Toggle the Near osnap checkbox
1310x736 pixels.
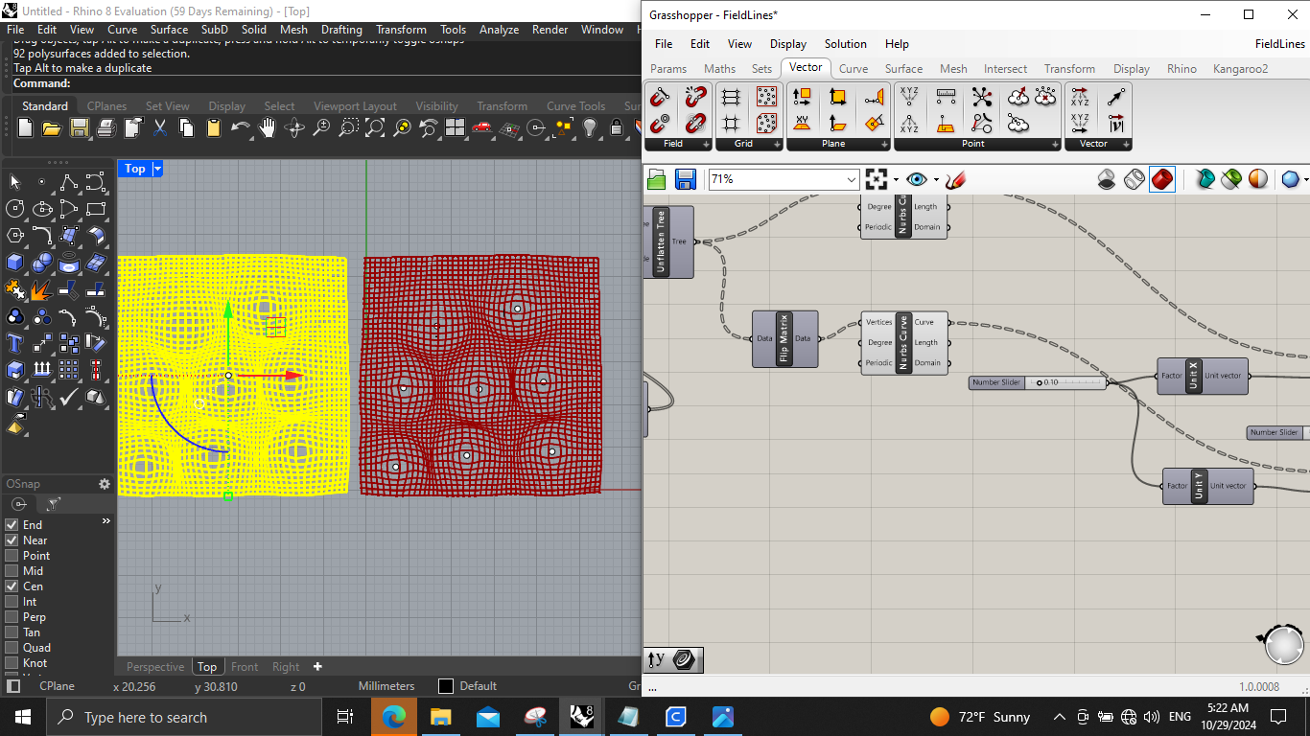(x=12, y=540)
